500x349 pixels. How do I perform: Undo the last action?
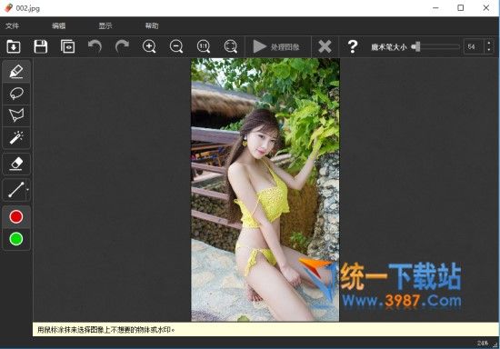tap(95, 46)
